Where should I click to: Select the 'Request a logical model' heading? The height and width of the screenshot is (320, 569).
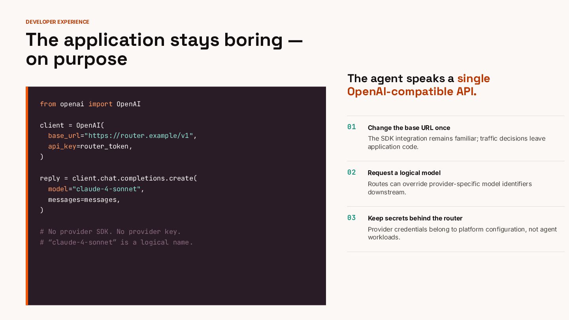404,173
